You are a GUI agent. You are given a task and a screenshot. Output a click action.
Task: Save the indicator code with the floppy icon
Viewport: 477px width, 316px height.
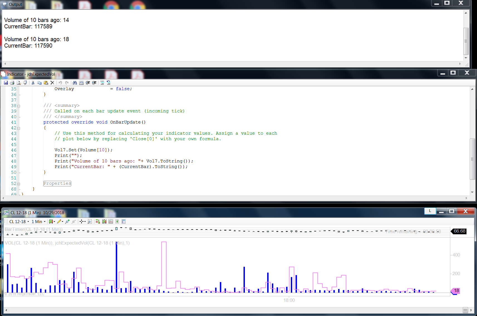(6, 83)
